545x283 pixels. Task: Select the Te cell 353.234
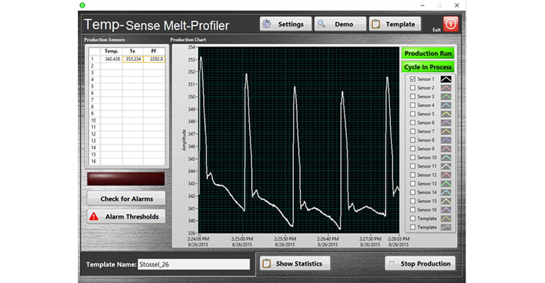(x=133, y=59)
